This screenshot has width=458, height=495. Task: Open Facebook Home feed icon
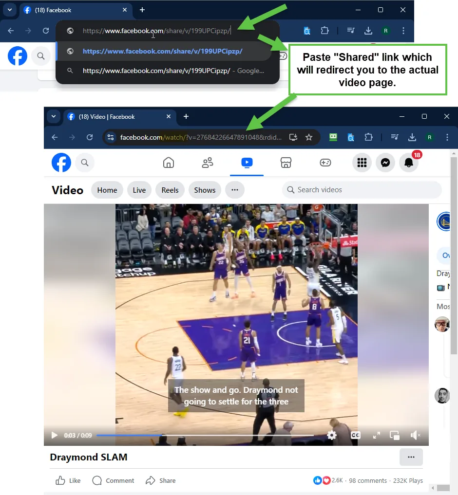[x=169, y=163]
